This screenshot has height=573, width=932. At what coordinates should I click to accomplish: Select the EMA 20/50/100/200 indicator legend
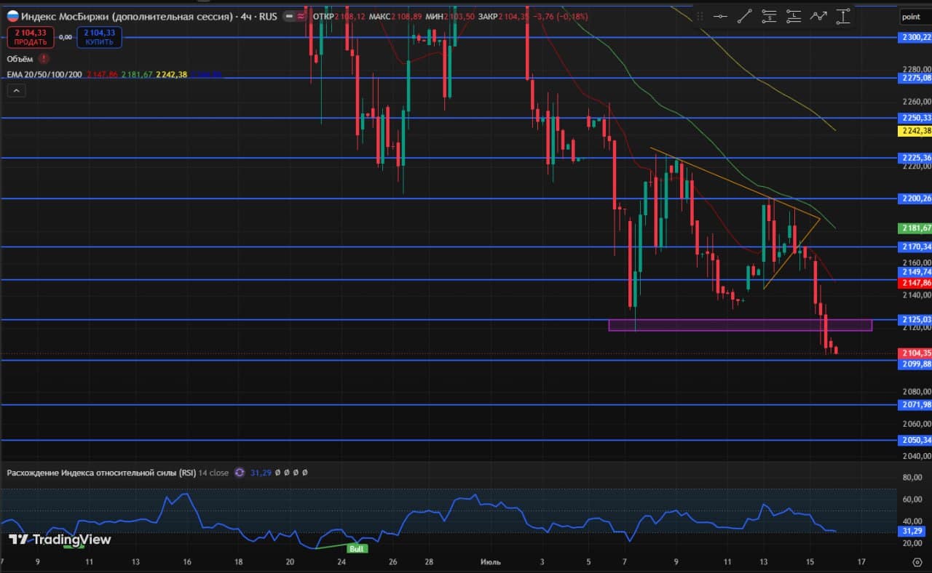[44, 74]
